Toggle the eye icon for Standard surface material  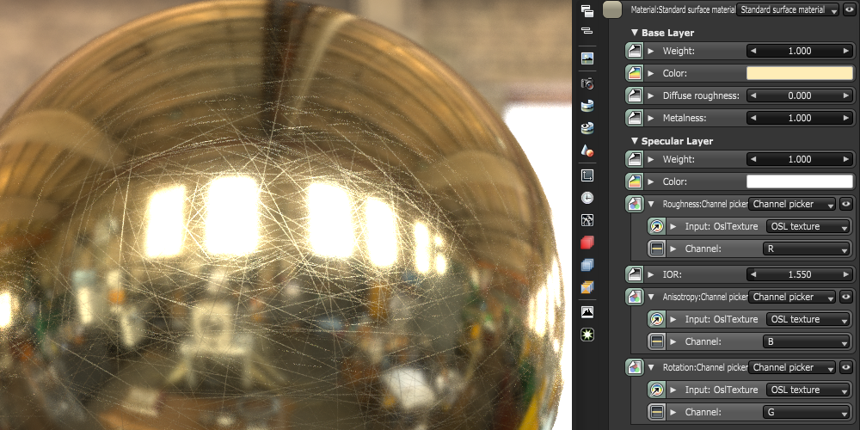tap(849, 9)
